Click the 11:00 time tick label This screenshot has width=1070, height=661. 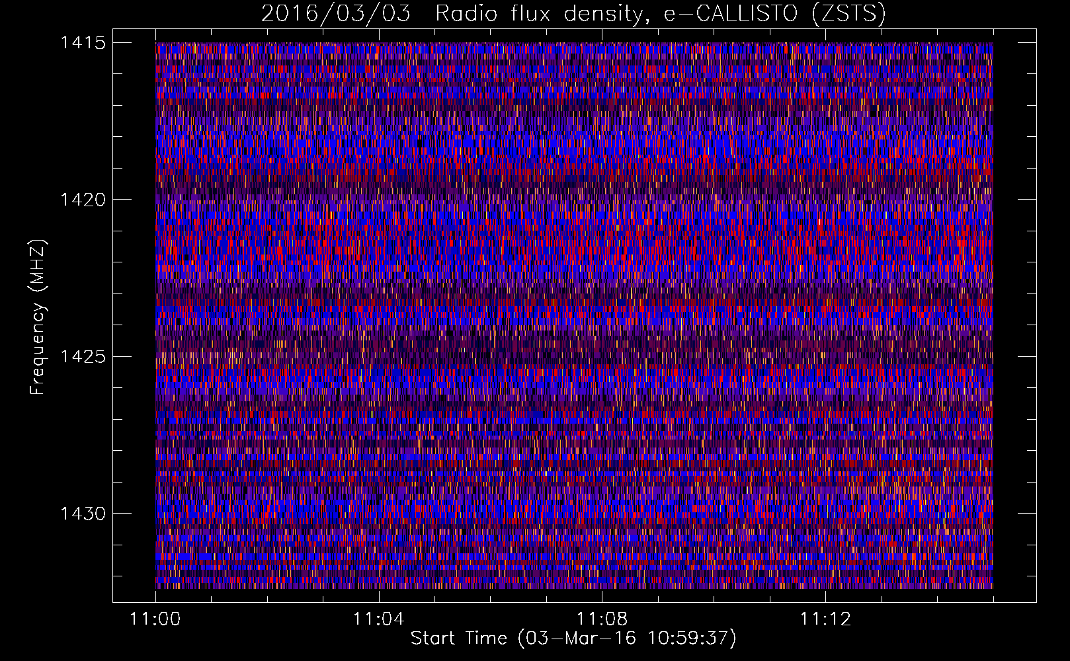click(155, 619)
